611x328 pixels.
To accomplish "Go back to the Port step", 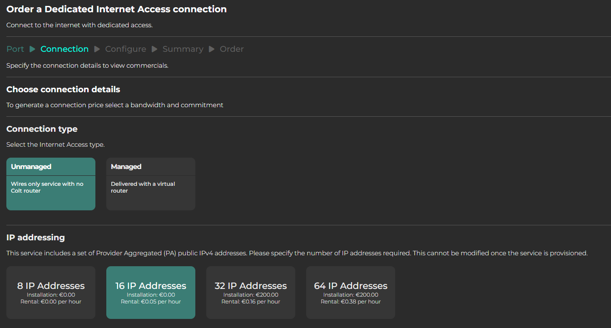I will [x=15, y=49].
